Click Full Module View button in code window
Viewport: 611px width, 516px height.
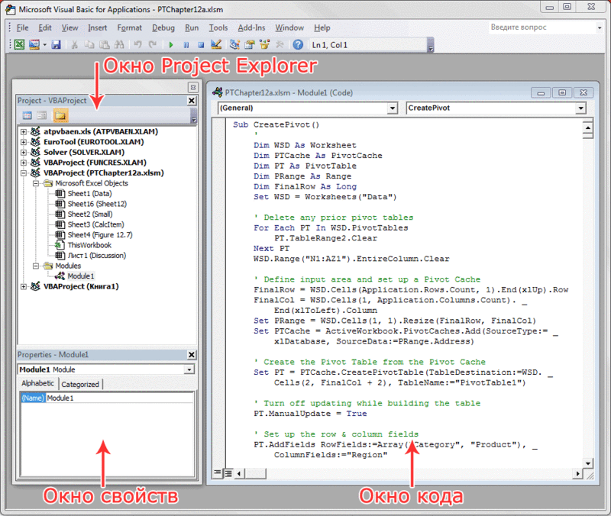[228, 473]
